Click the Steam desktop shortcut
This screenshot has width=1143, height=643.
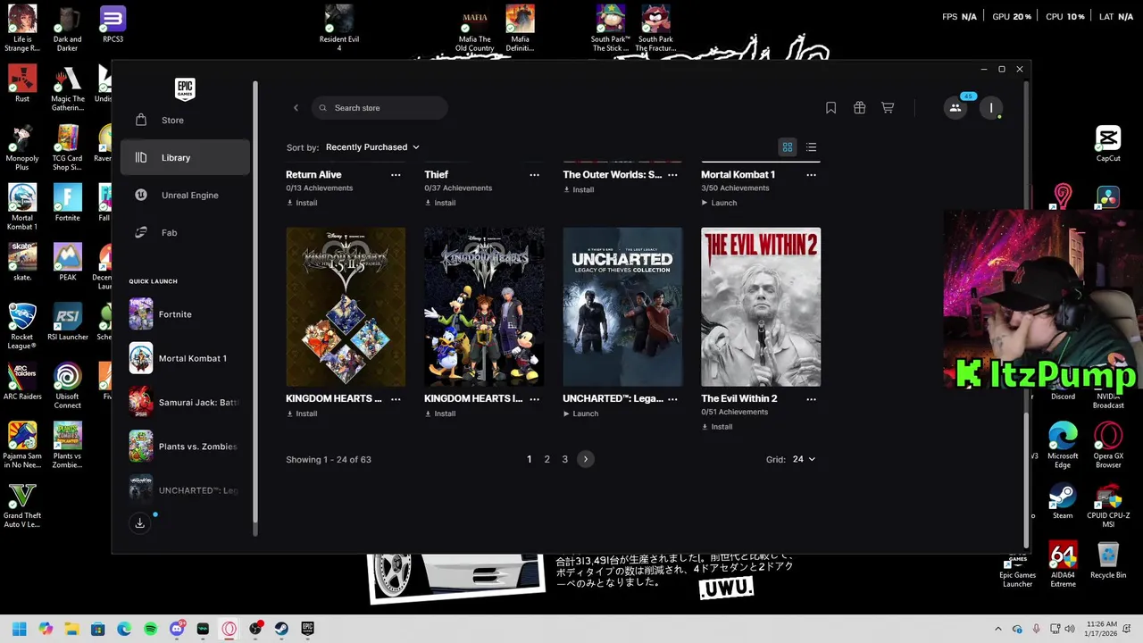click(1063, 501)
